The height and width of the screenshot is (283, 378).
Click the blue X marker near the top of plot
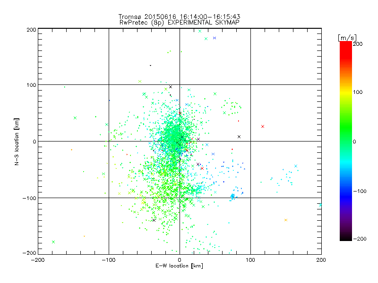(x=215, y=38)
